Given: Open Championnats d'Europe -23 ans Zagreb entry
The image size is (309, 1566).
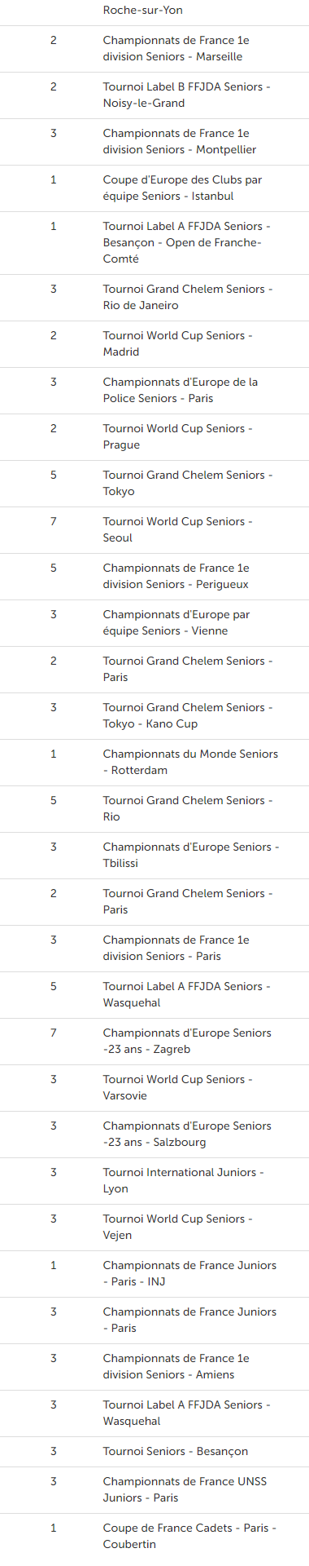Looking at the screenshot, I should [154, 1042].
